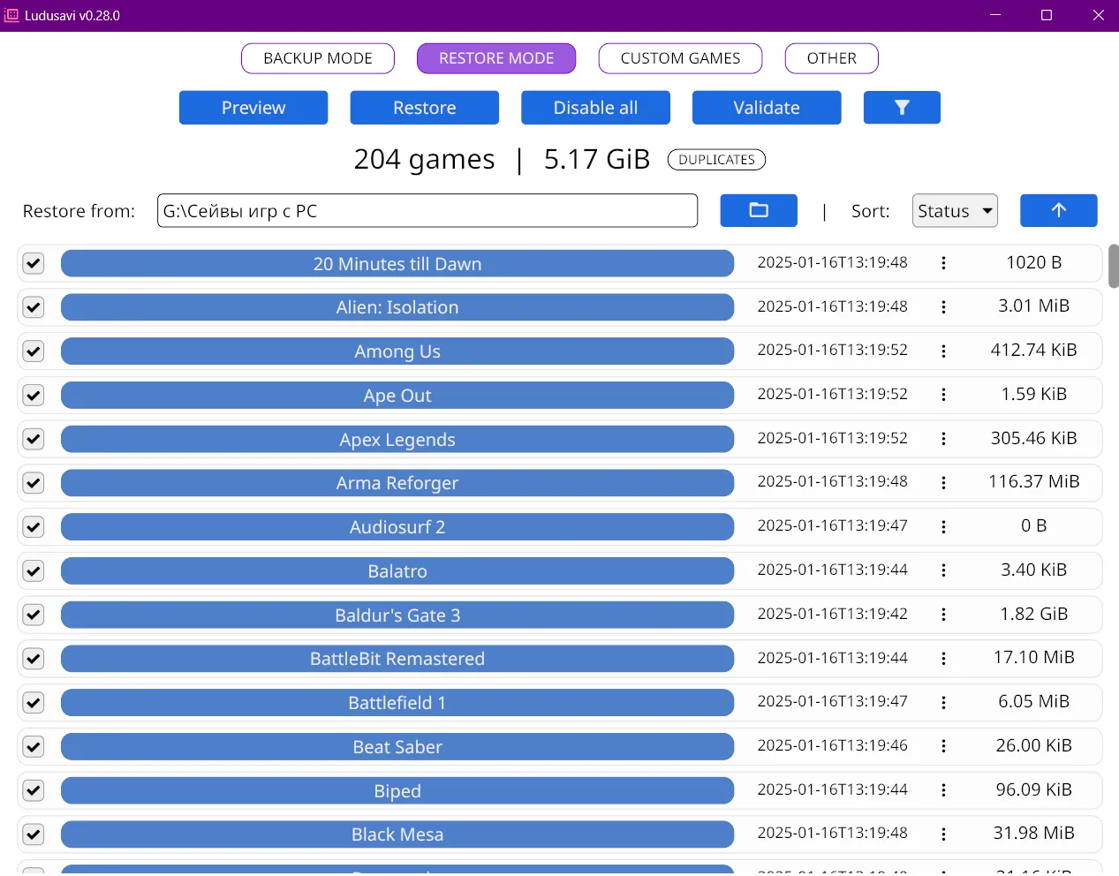The image size is (1119, 876).
Task: Show DUPLICATES filter button
Action: pyautogui.click(x=716, y=160)
